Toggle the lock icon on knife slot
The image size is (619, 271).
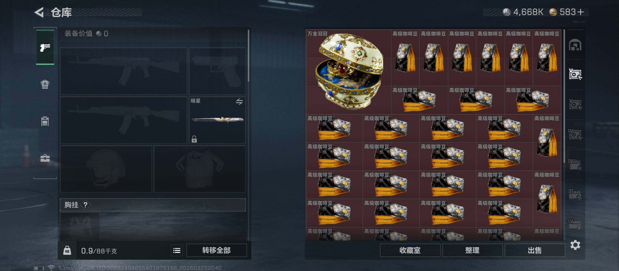point(194,139)
